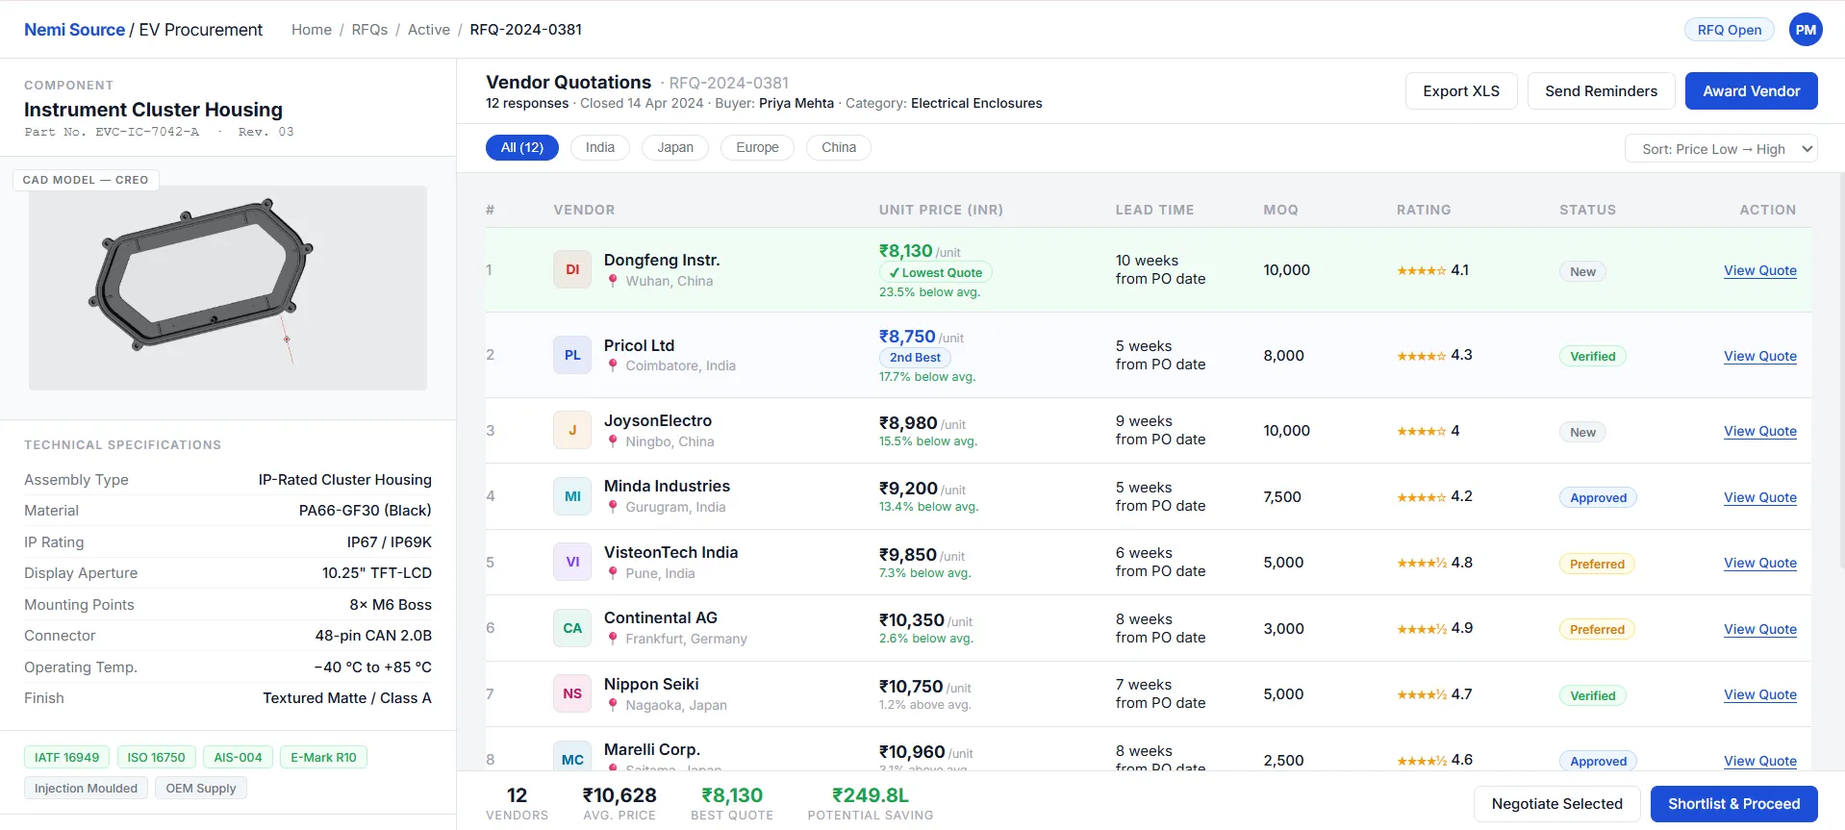View Quote for VisteonTech India

point(1759,563)
